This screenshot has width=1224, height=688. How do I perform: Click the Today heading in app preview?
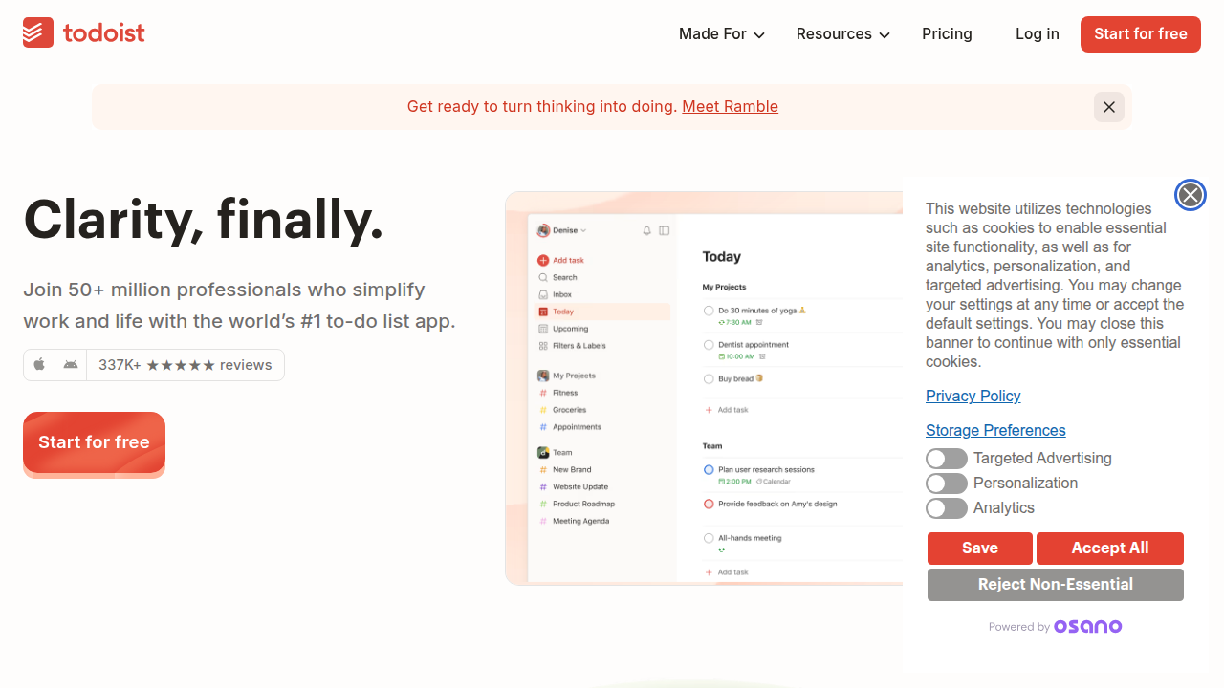[722, 257]
